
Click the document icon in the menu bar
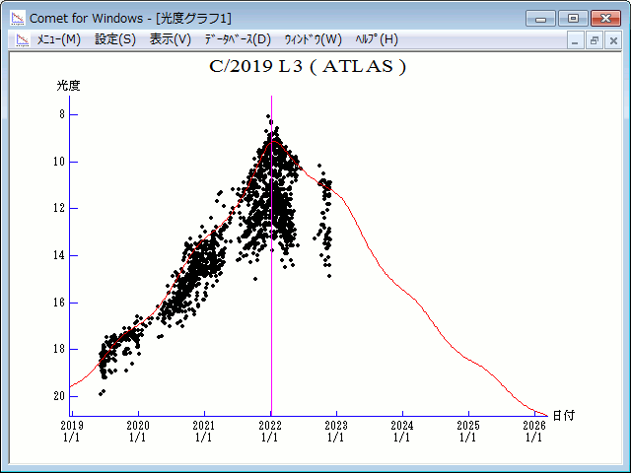[23, 39]
